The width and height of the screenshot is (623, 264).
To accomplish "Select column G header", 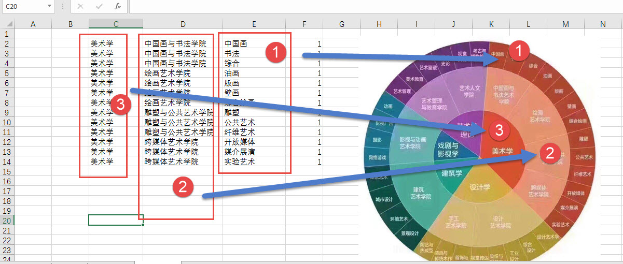I will [x=341, y=24].
